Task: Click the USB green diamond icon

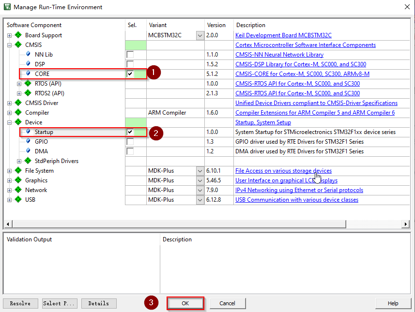Action: point(18,199)
